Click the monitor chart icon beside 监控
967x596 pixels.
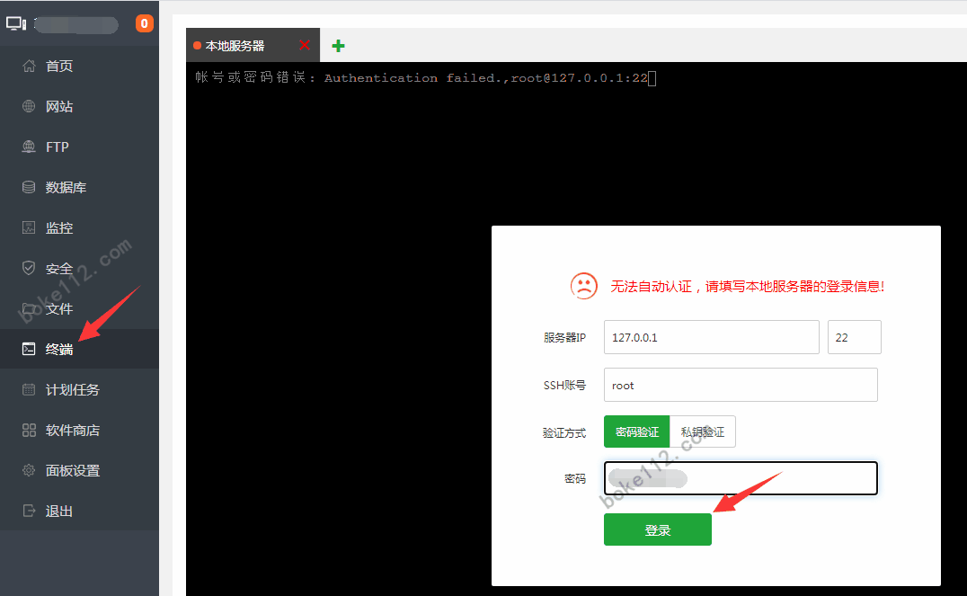pos(29,227)
